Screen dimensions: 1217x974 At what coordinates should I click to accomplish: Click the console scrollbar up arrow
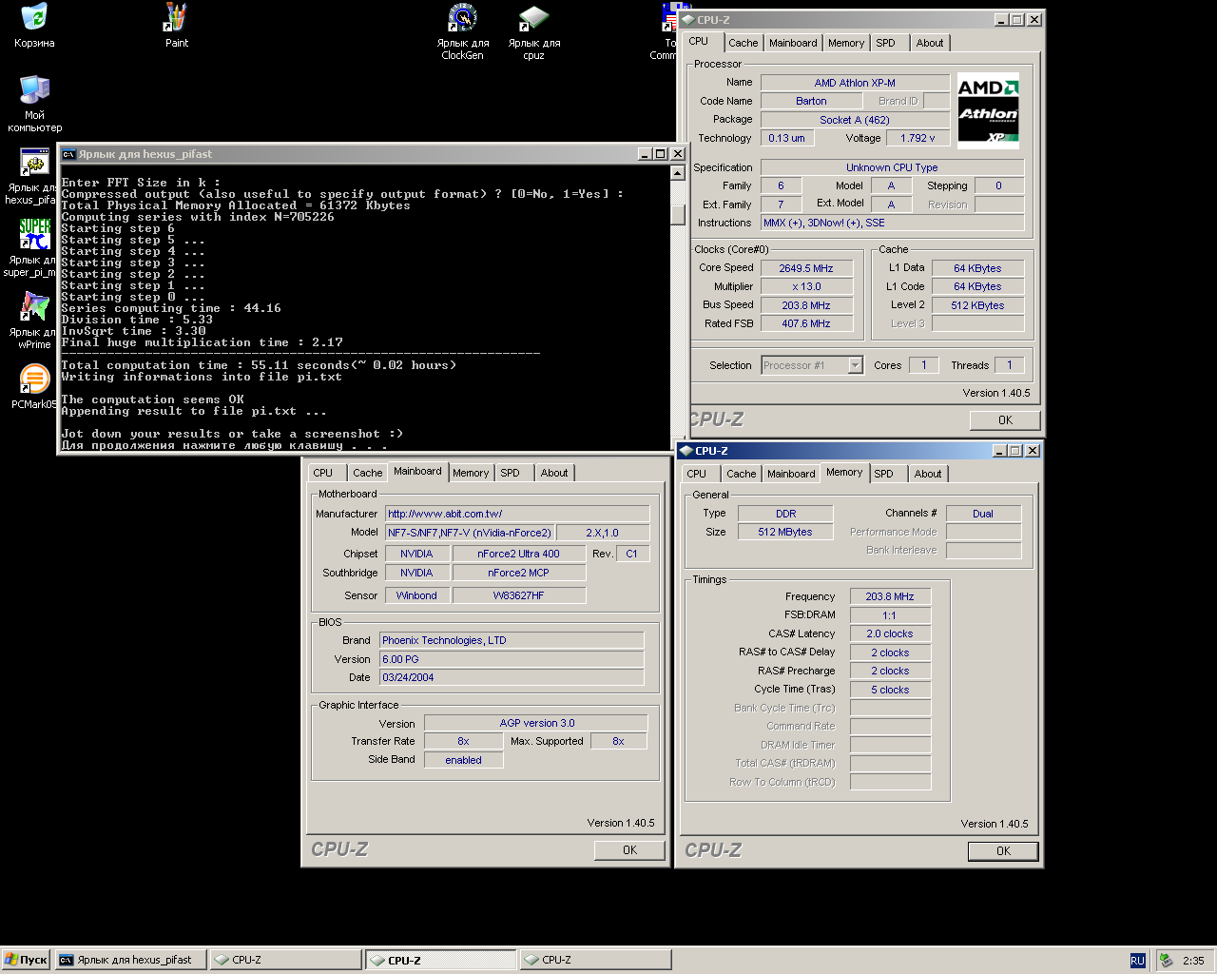(677, 173)
